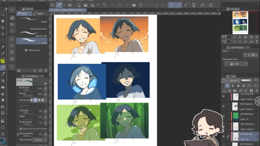Select the Hand move-view tool
Screen dimensions: 260x146
pyautogui.click(x=3, y=21)
